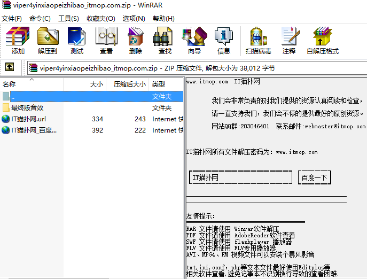367x279 pixels.
Task: Click email webmaster@itmop.com text in comment
Action: tap(335, 126)
